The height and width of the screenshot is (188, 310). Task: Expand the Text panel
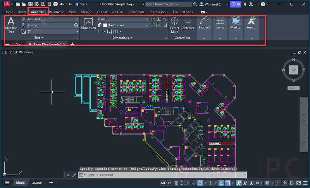point(39,38)
